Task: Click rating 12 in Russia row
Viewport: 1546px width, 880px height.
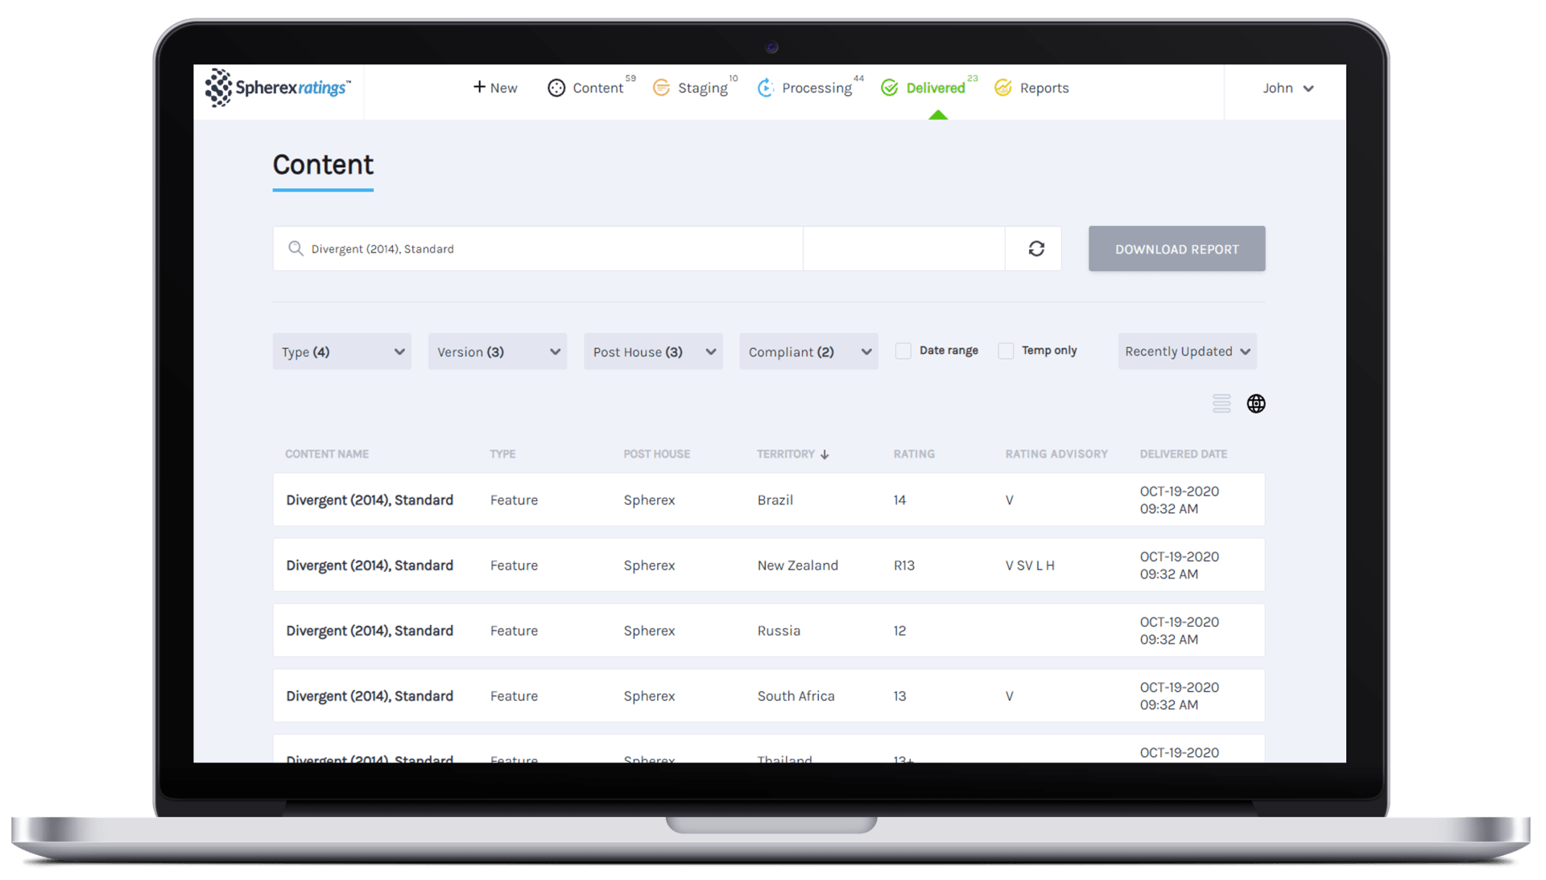Action: (x=899, y=631)
